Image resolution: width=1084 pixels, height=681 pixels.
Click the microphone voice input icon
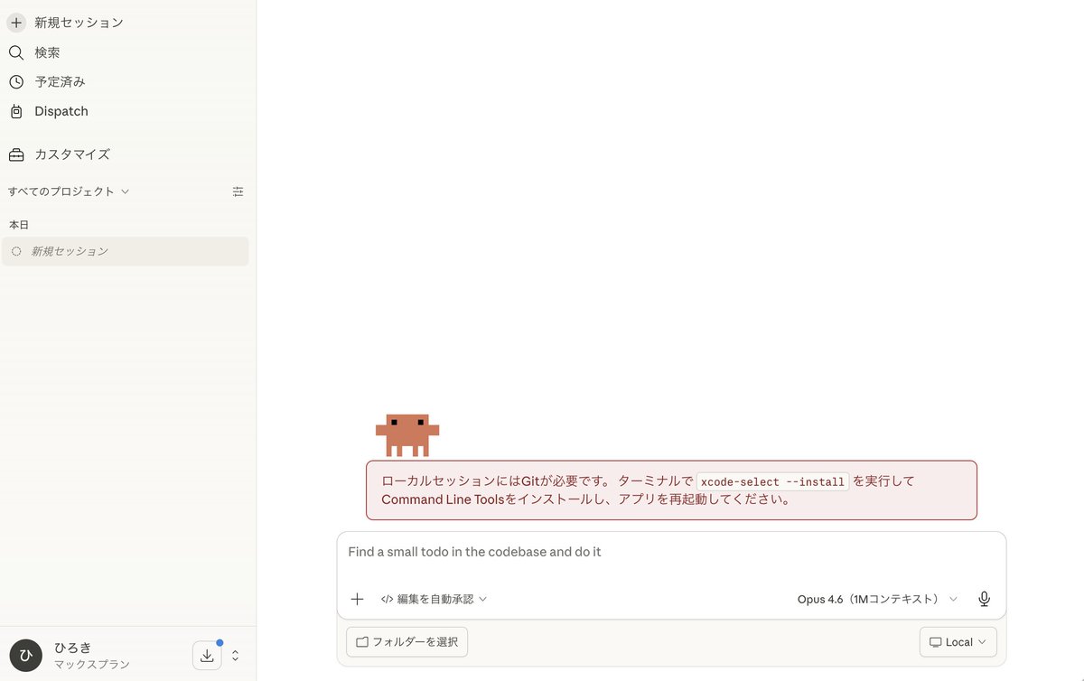pyautogui.click(x=985, y=599)
